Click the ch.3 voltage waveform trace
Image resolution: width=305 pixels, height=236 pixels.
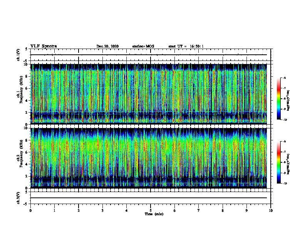pyautogui.click(x=149, y=198)
